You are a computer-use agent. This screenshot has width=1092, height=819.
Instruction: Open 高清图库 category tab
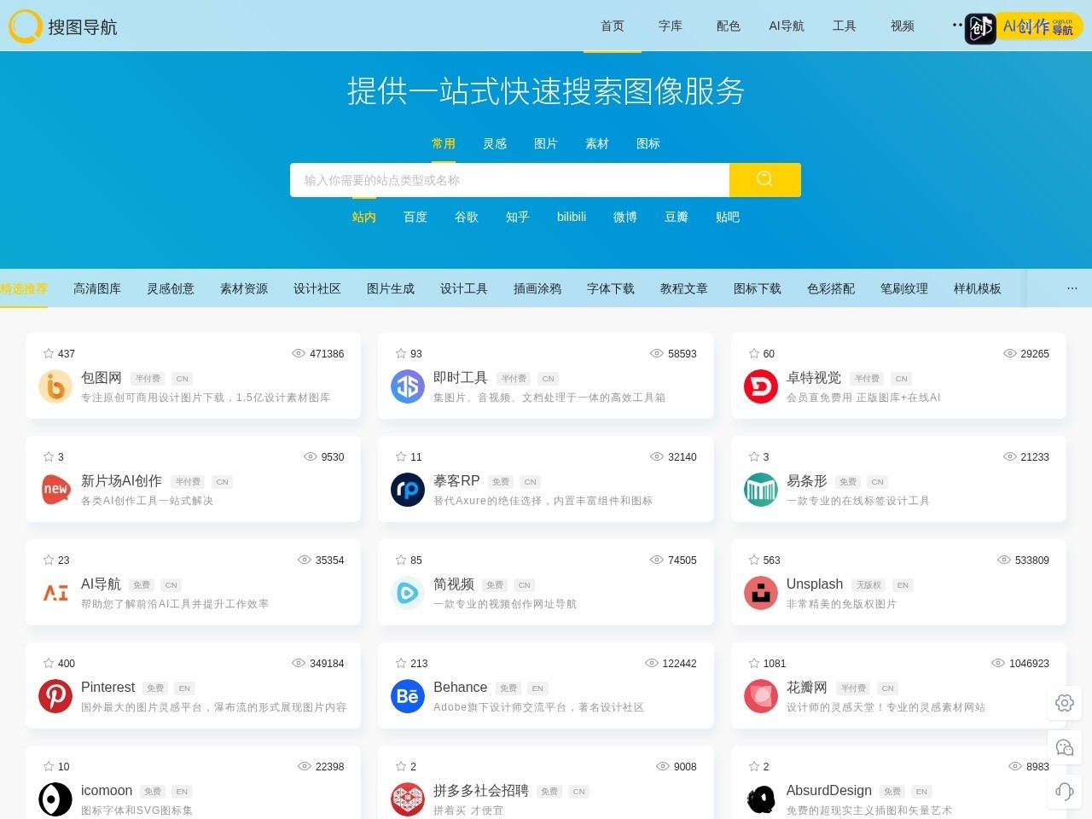97,288
